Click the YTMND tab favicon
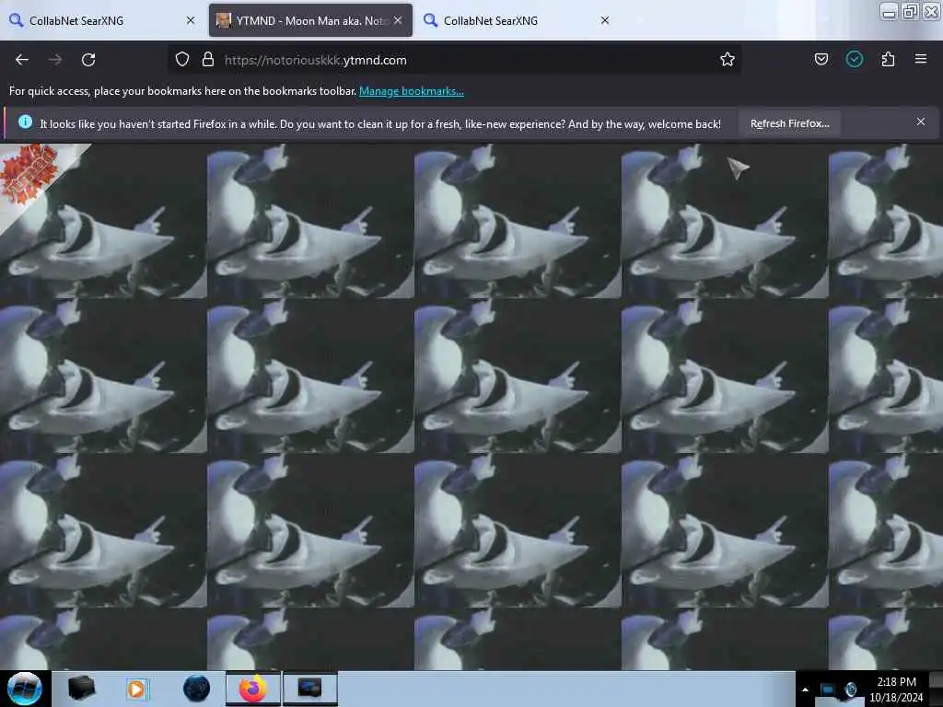Viewport: 943px width, 707px height. tap(224, 20)
